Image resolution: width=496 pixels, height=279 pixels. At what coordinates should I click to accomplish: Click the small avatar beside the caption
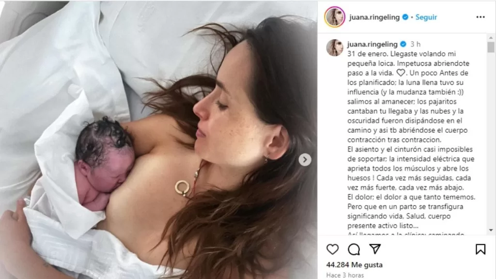point(335,48)
